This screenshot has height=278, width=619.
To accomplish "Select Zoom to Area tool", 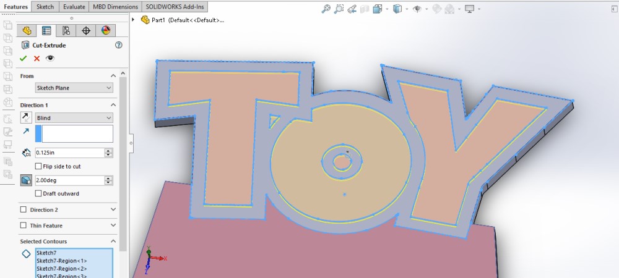I will (x=339, y=9).
